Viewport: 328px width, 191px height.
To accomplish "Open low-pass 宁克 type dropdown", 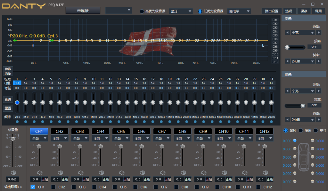I will [x=303, y=91].
